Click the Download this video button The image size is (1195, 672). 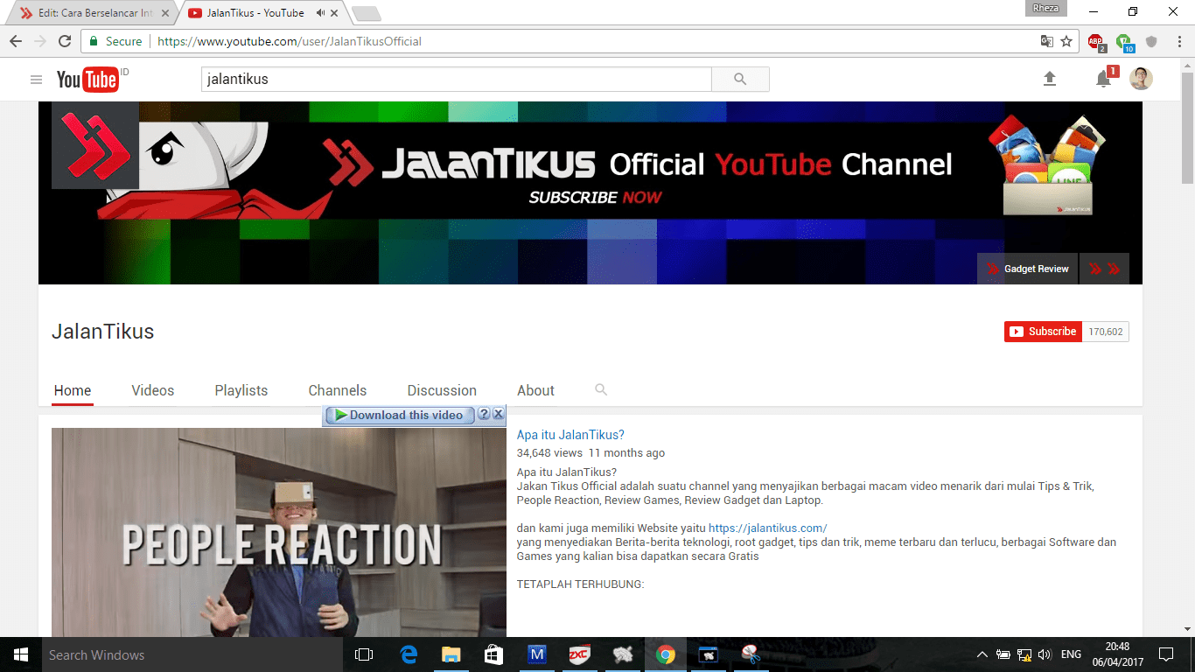[x=400, y=415]
